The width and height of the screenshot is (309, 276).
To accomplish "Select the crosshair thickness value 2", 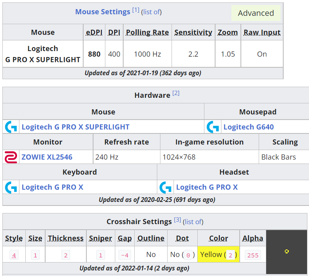I will coord(66,255).
